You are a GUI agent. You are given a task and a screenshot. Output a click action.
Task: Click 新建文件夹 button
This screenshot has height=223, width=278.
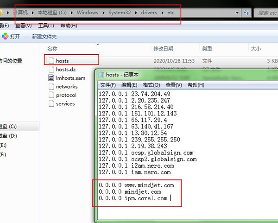[x=44, y=37]
